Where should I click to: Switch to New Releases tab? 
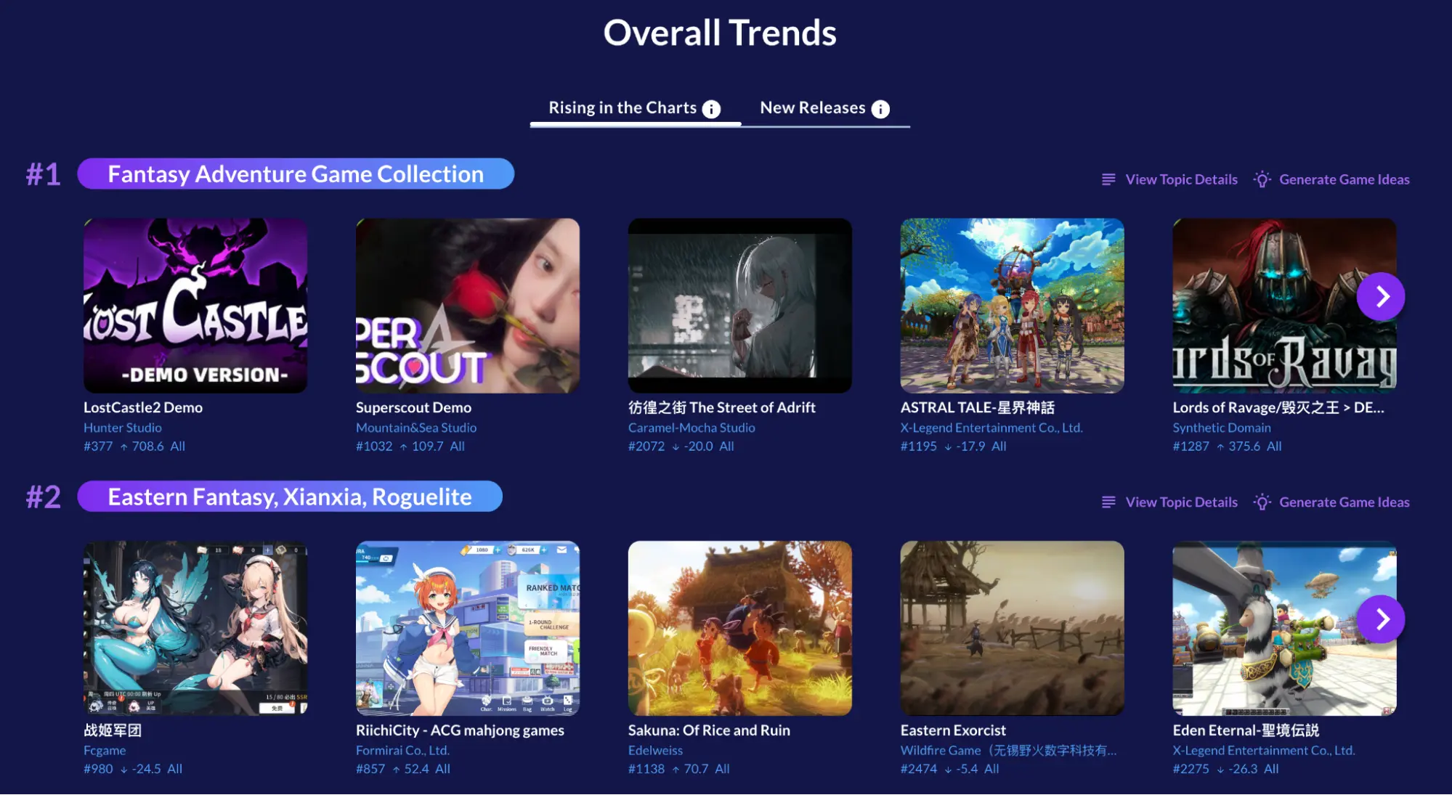[x=825, y=108]
